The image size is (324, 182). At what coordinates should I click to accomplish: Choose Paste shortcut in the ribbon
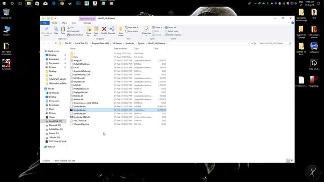click(x=75, y=35)
